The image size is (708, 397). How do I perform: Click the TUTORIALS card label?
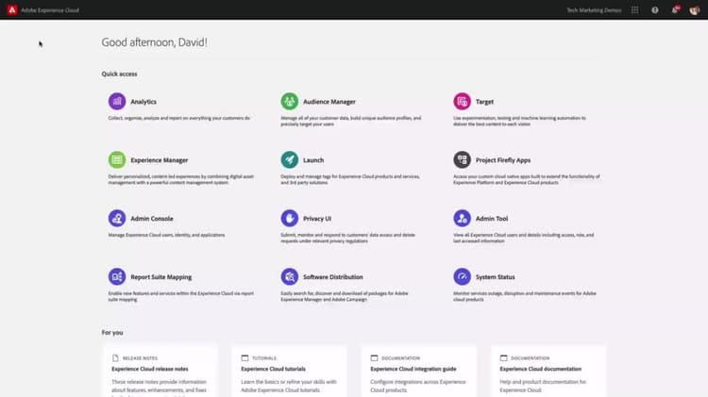click(264, 358)
